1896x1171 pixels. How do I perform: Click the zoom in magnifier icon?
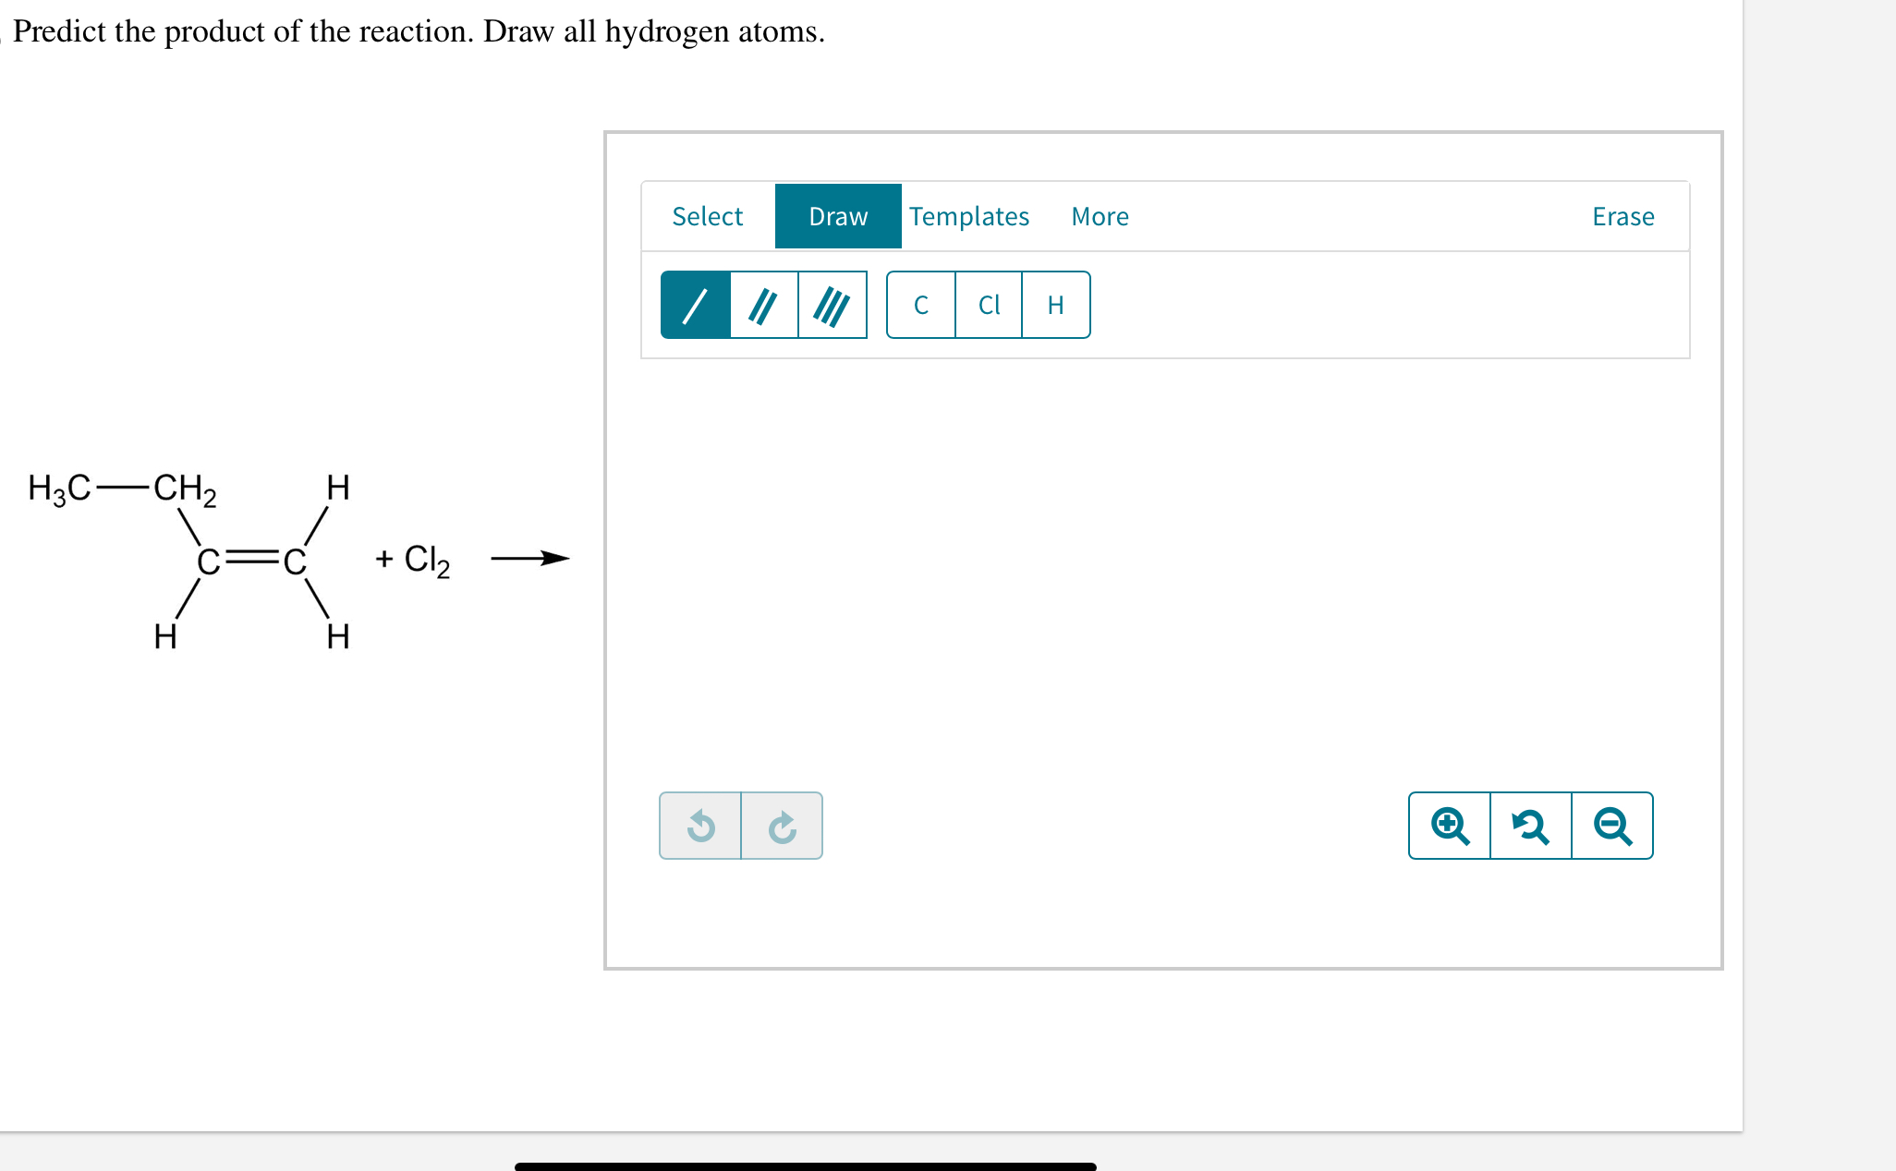pyautogui.click(x=1448, y=825)
